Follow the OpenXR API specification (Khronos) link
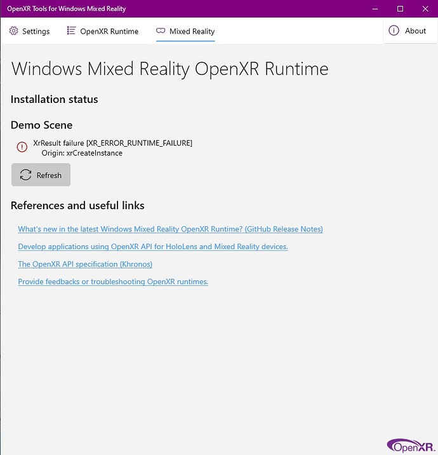The height and width of the screenshot is (455, 438). (85, 264)
